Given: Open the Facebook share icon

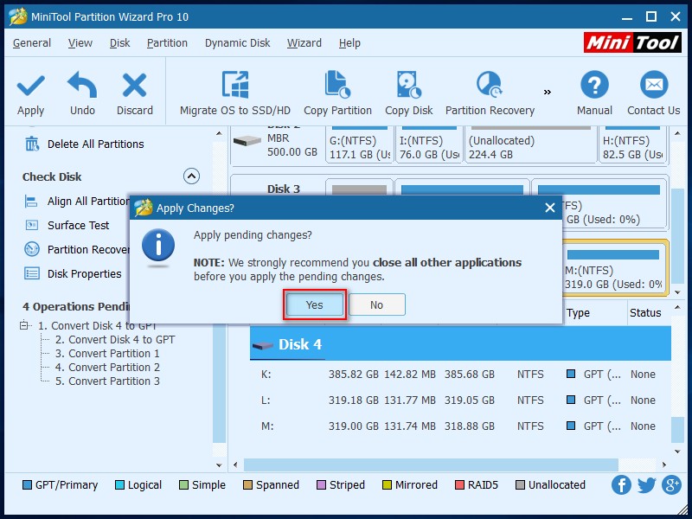Looking at the screenshot, I should click(x=621, y=485).
